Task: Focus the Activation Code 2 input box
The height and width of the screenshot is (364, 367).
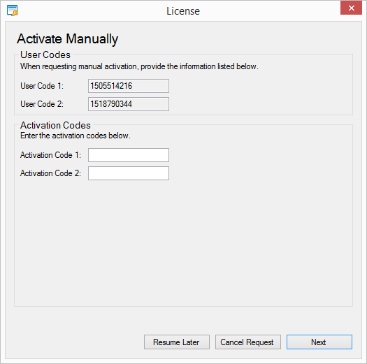Action: pos(129,173)
